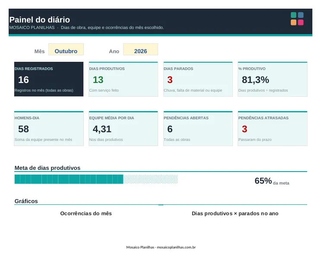
Task: Click the Equipe média por dia value 4,31
Action: (x=102, y=129)
